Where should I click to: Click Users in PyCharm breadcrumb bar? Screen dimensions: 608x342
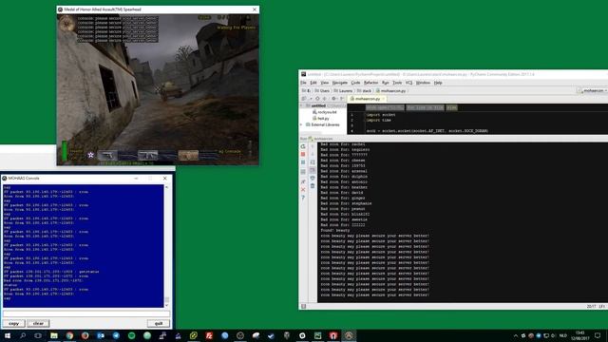[x=322, y=91]
